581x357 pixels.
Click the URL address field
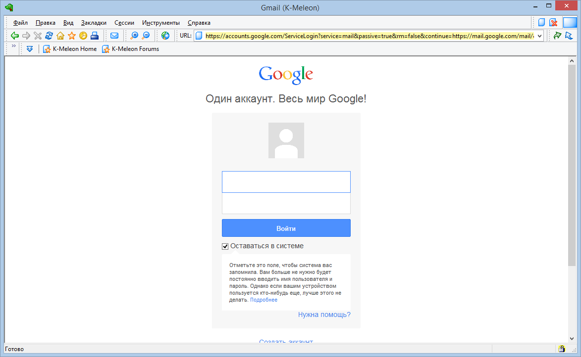click(369, 36)
